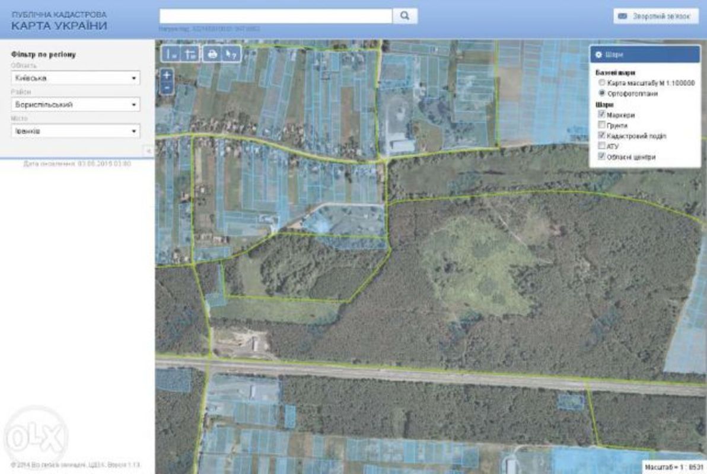Select the distance measurement tool
The image size is (707, 474).
(x=171, y=54)
